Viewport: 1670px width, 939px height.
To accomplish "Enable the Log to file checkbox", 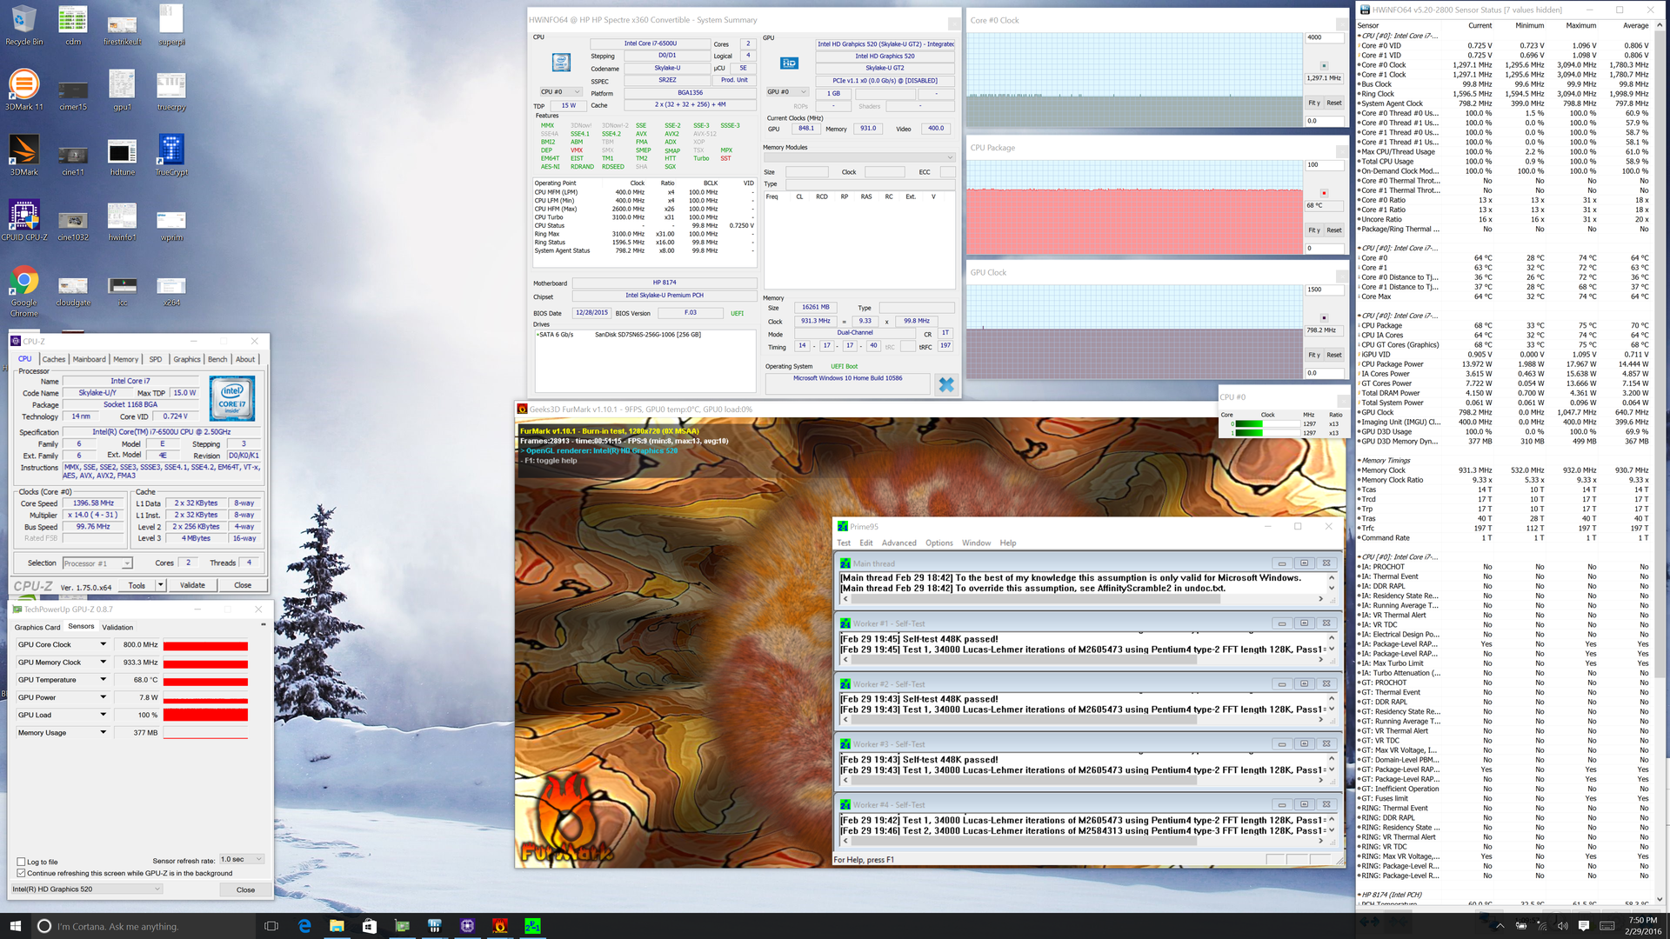I will click(x=22, y=862).
